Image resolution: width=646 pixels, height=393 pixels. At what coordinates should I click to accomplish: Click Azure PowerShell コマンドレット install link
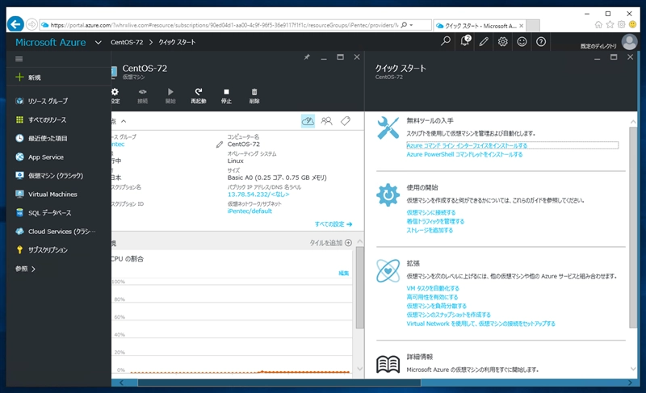465,154
